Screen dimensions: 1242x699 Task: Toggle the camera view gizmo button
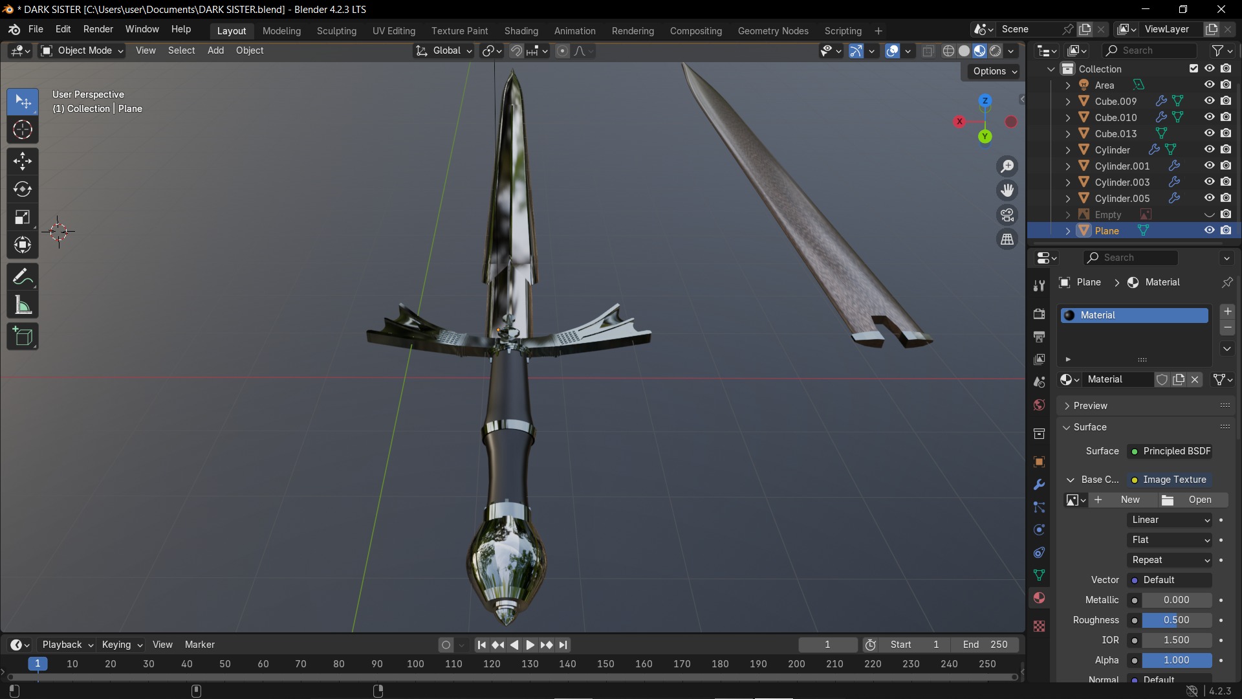[x=1007, y=215]
